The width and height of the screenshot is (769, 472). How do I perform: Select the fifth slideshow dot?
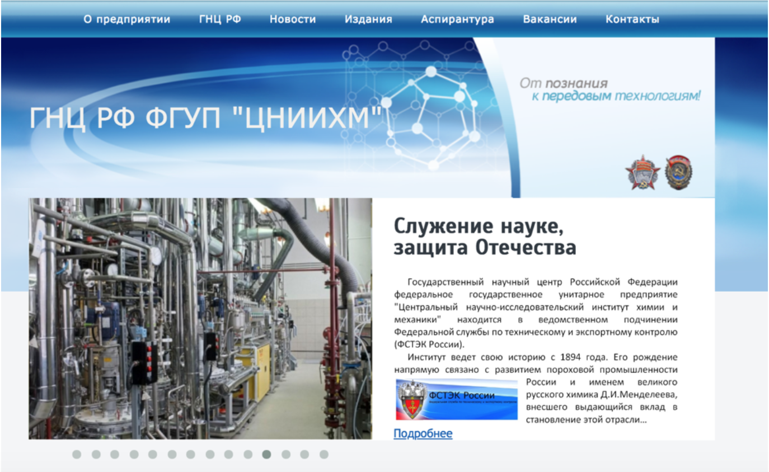tap(153, 455)
